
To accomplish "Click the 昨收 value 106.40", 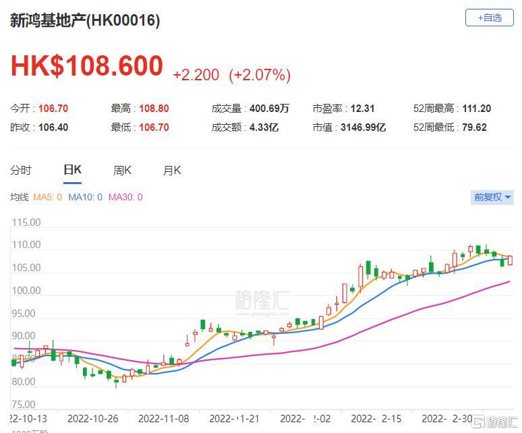I will [x=53, y=127].
